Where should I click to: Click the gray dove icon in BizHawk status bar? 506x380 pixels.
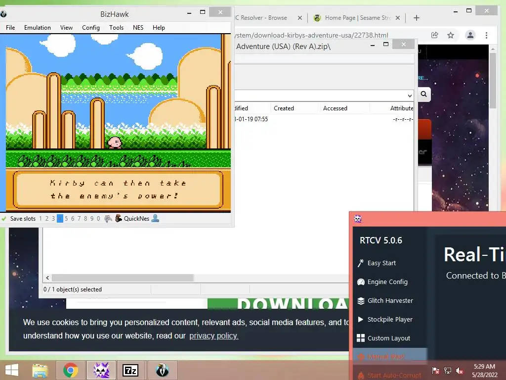(x=108, y=219)
